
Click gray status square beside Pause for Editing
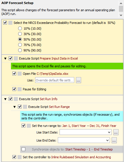click(20, 89)
